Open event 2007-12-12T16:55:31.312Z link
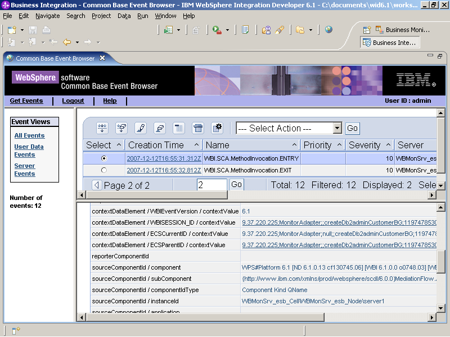450x337 pixels. (x=164, y=158)
